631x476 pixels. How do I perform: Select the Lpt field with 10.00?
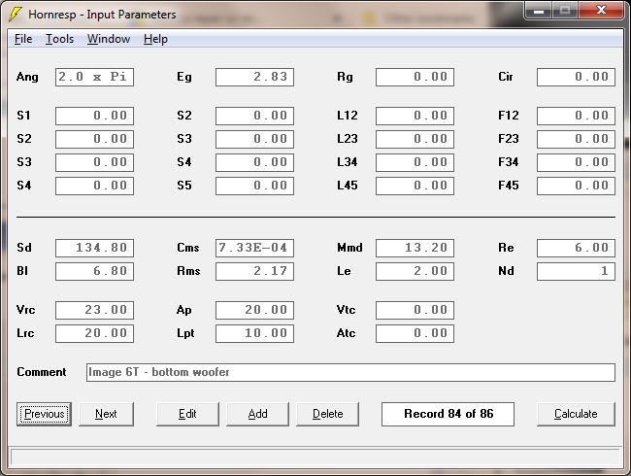(254, 334)
